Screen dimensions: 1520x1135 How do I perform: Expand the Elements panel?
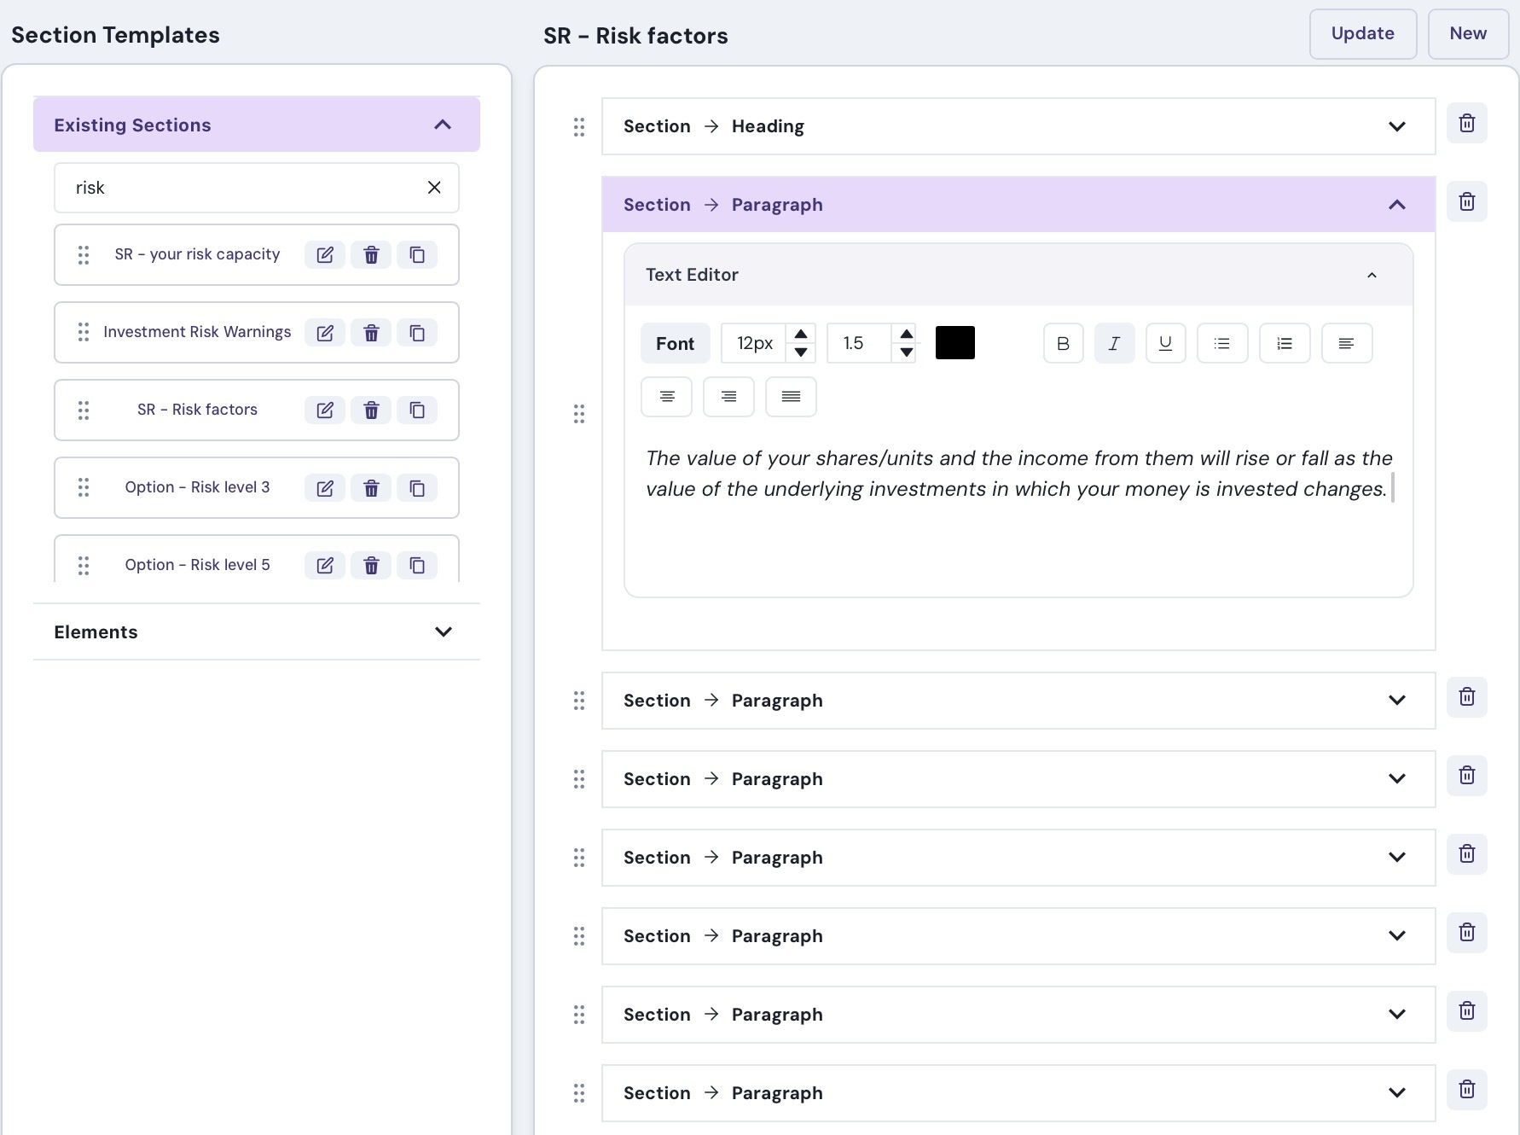tap(443, 632)
